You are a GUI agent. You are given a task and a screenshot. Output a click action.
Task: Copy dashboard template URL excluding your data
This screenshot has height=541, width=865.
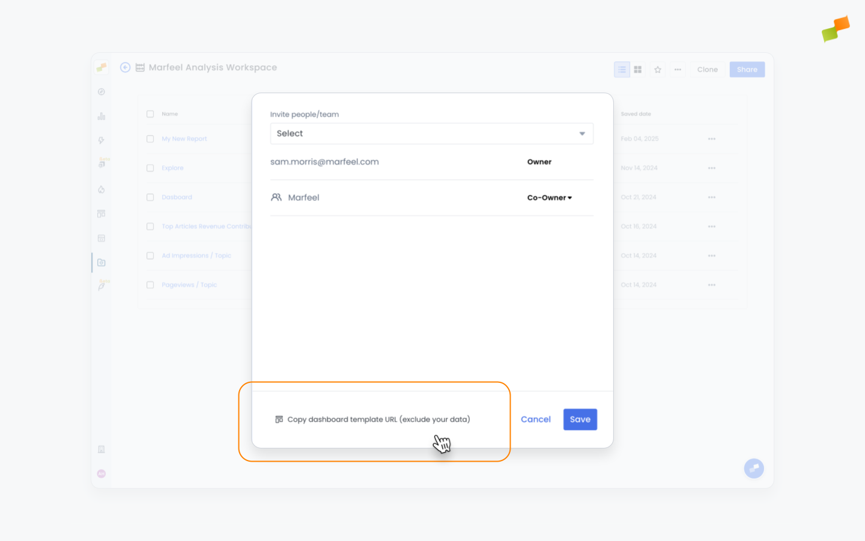pyautogui.click(x=372, y=419)
